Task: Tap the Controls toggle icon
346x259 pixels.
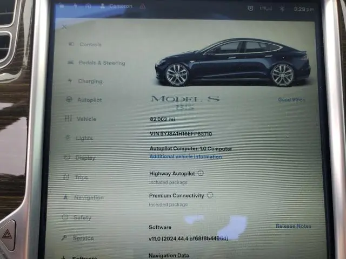Action: [x=71, y=44]
